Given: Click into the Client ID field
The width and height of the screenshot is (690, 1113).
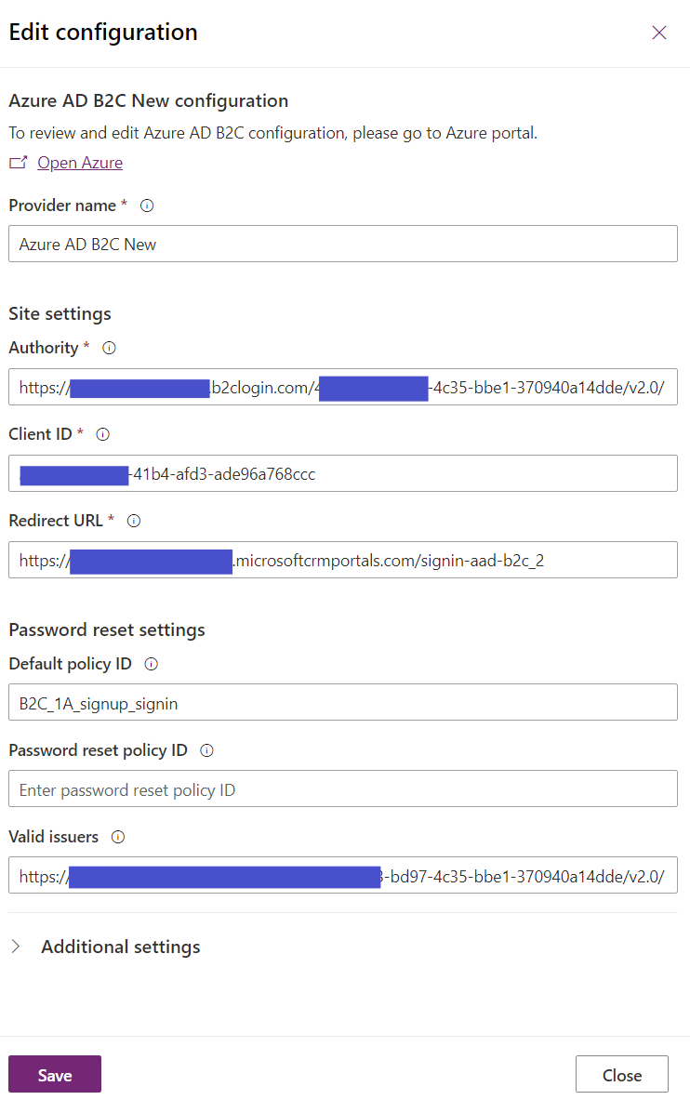Looking at the screenshot, I should tap(343, 473).
